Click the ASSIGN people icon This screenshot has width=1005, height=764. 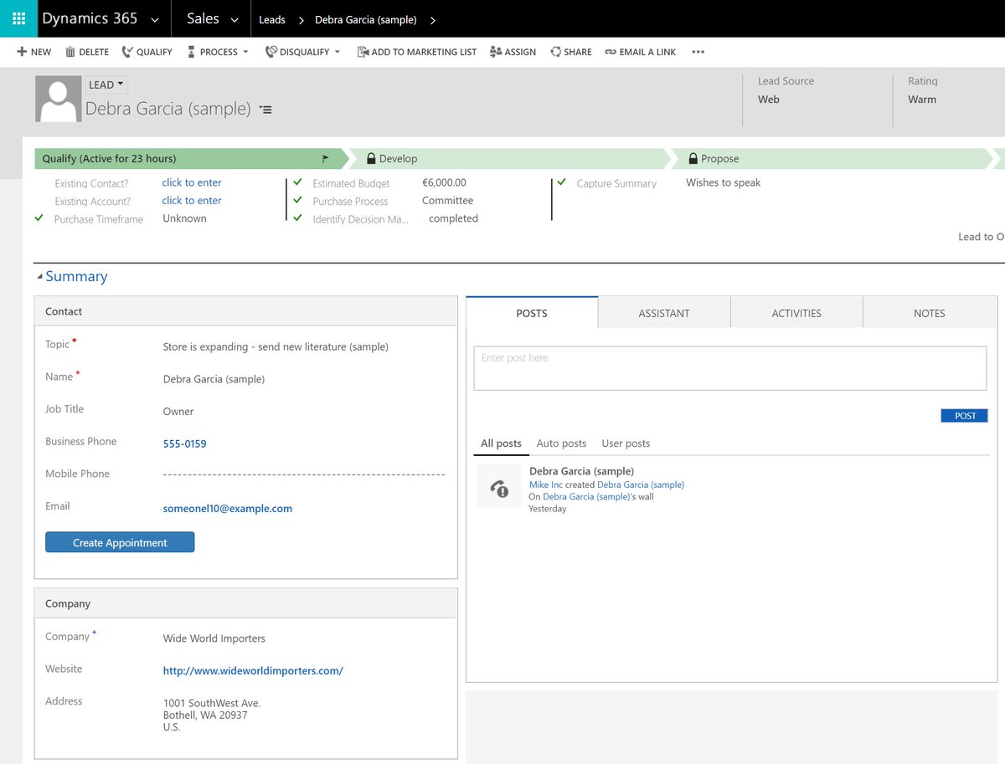tap(496, 52)
